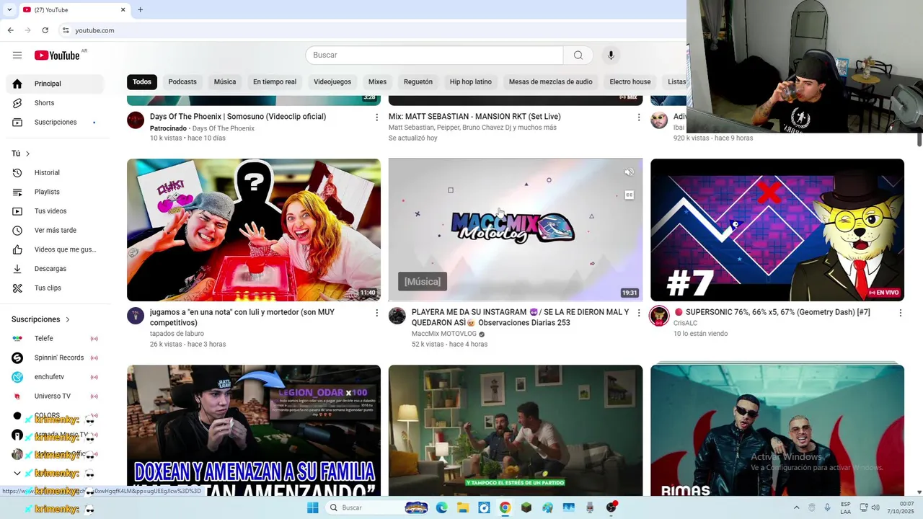923x519 pixels.
Task: Open tapados de laburo channel avatar
Action: click(136, 316)
